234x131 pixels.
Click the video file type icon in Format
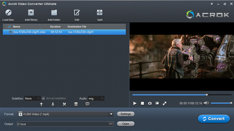click(x=20, y=114)
